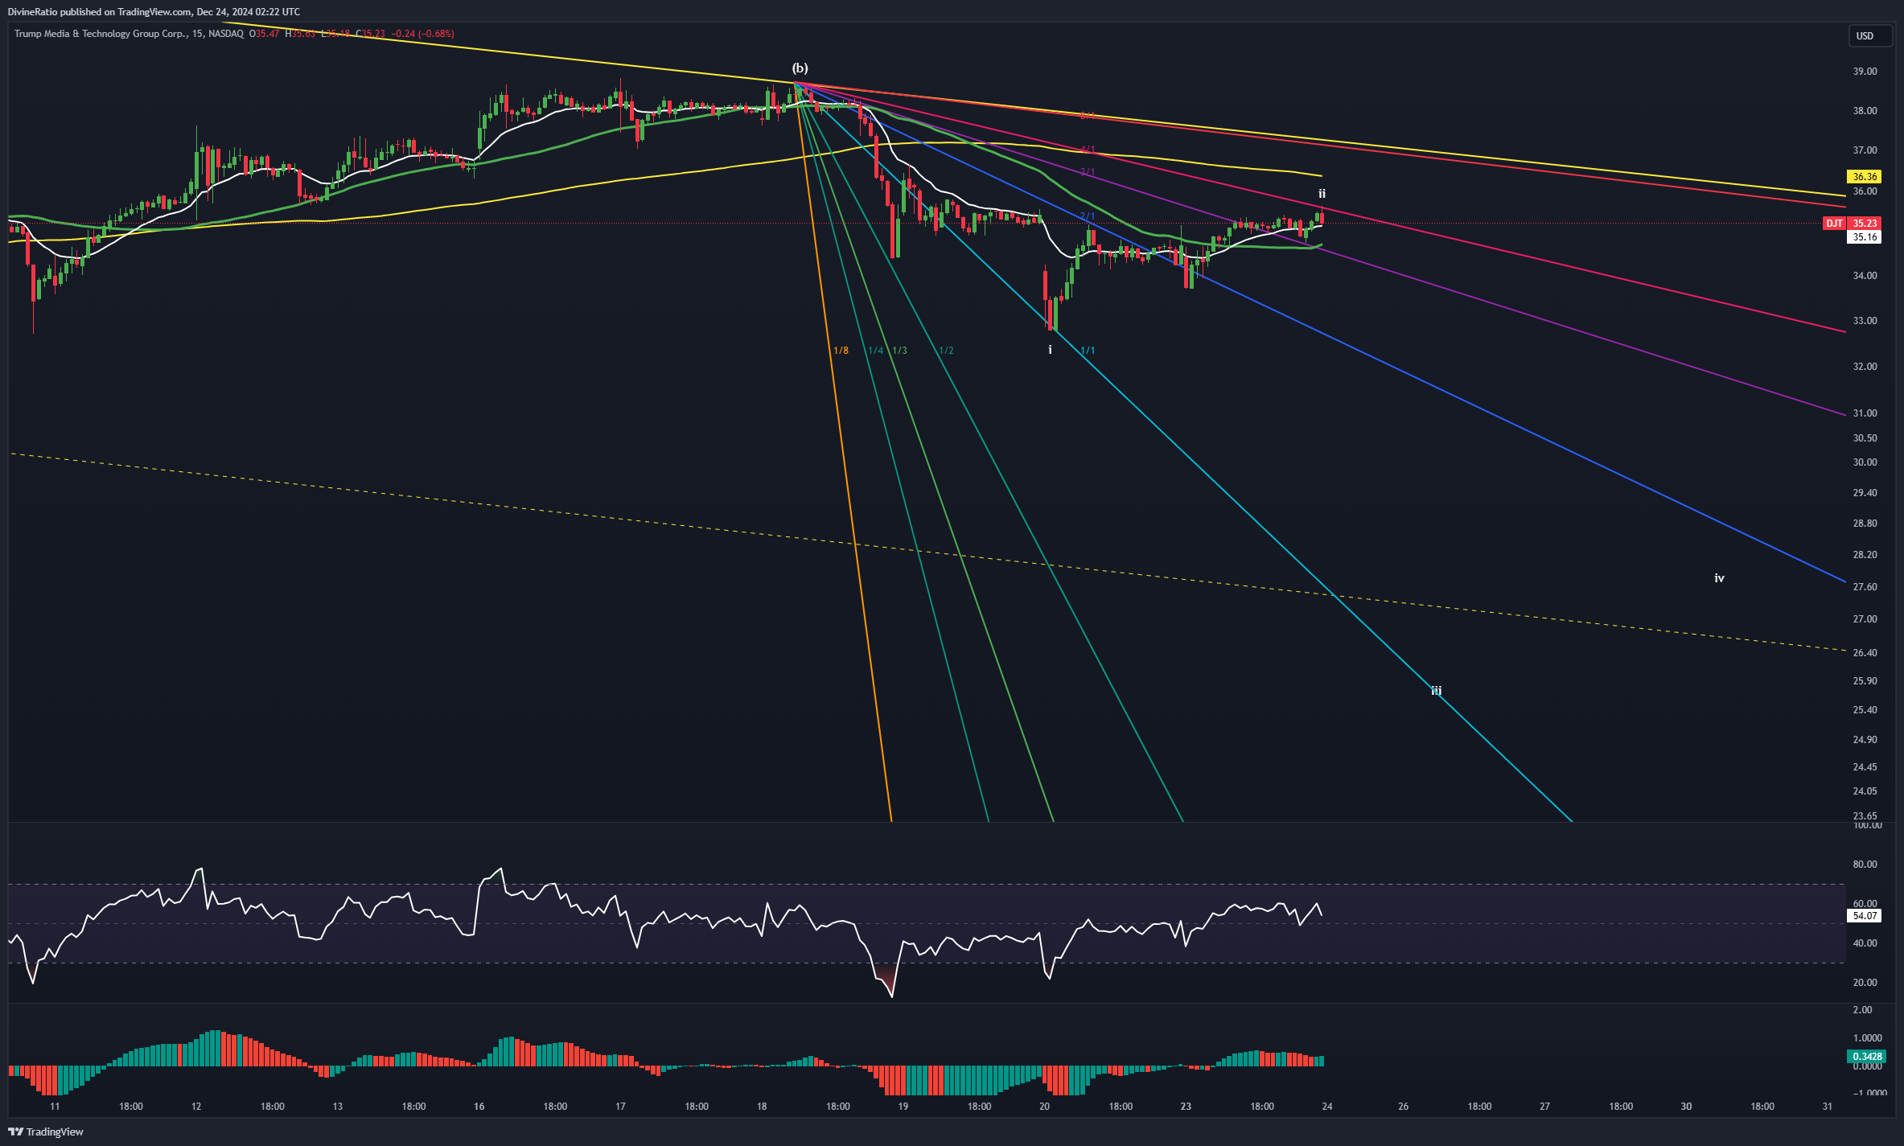Select the (b) wave label

coord(800,68)
